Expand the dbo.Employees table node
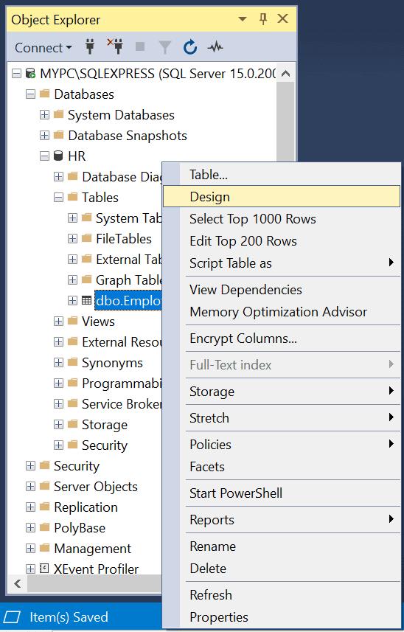404x632 pixels. coord(72,301)
